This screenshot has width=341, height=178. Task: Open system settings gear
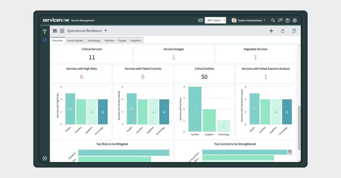tap(295, 20)
